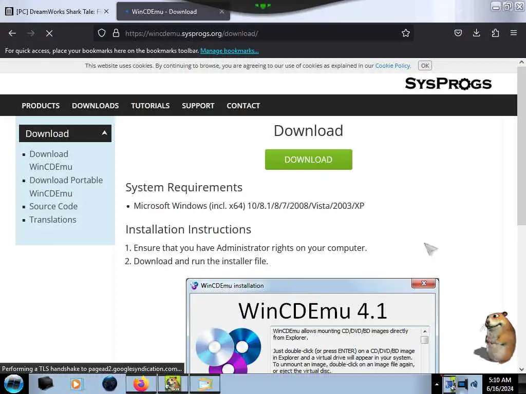Open the black box taskbar icon
The height and width of the screenshot is (394, 526).
(x=45, y=384)
